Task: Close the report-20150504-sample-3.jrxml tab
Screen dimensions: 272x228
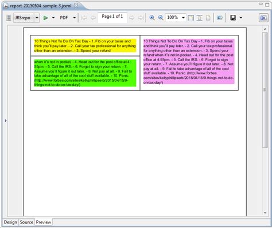Action: 76,6
